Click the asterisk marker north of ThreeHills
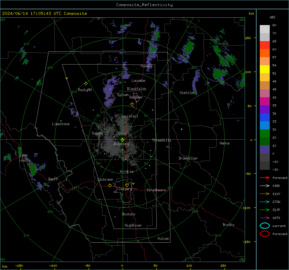Viewport: 289px width, 270px height. coord(153,110)
